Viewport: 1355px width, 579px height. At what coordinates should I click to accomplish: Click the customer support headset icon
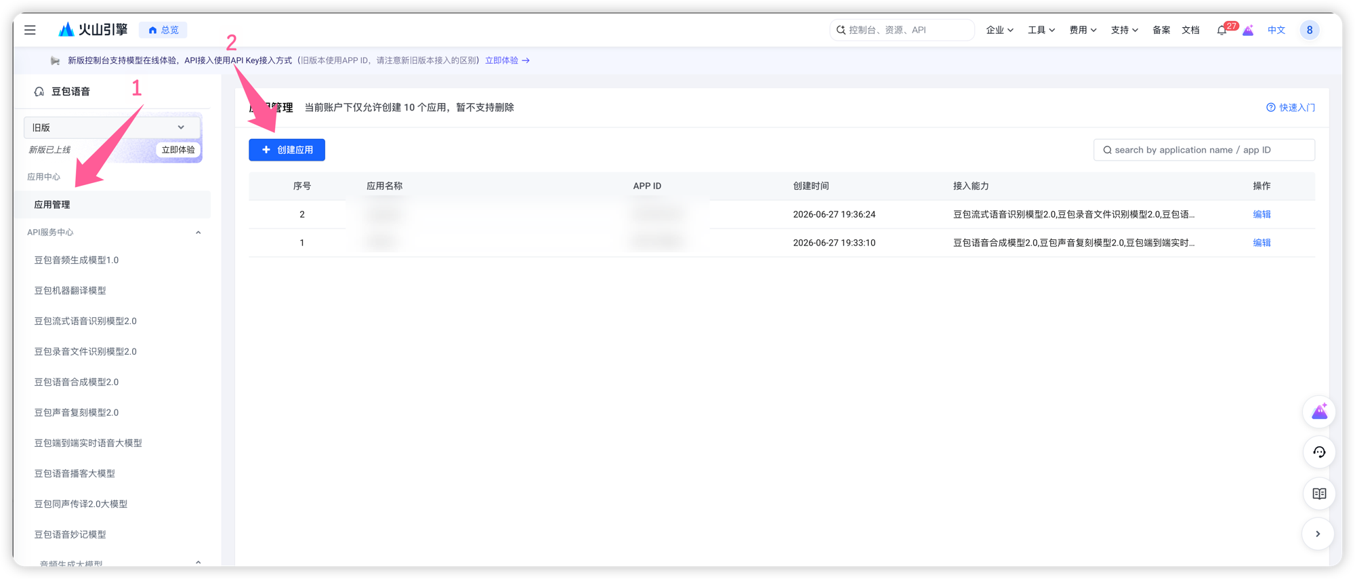click(x=1319, y=452)
